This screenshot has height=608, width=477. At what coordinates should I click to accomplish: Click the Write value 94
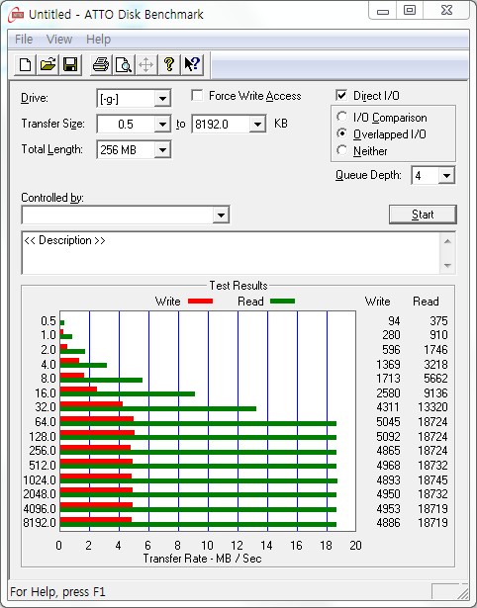click(394, 321)
